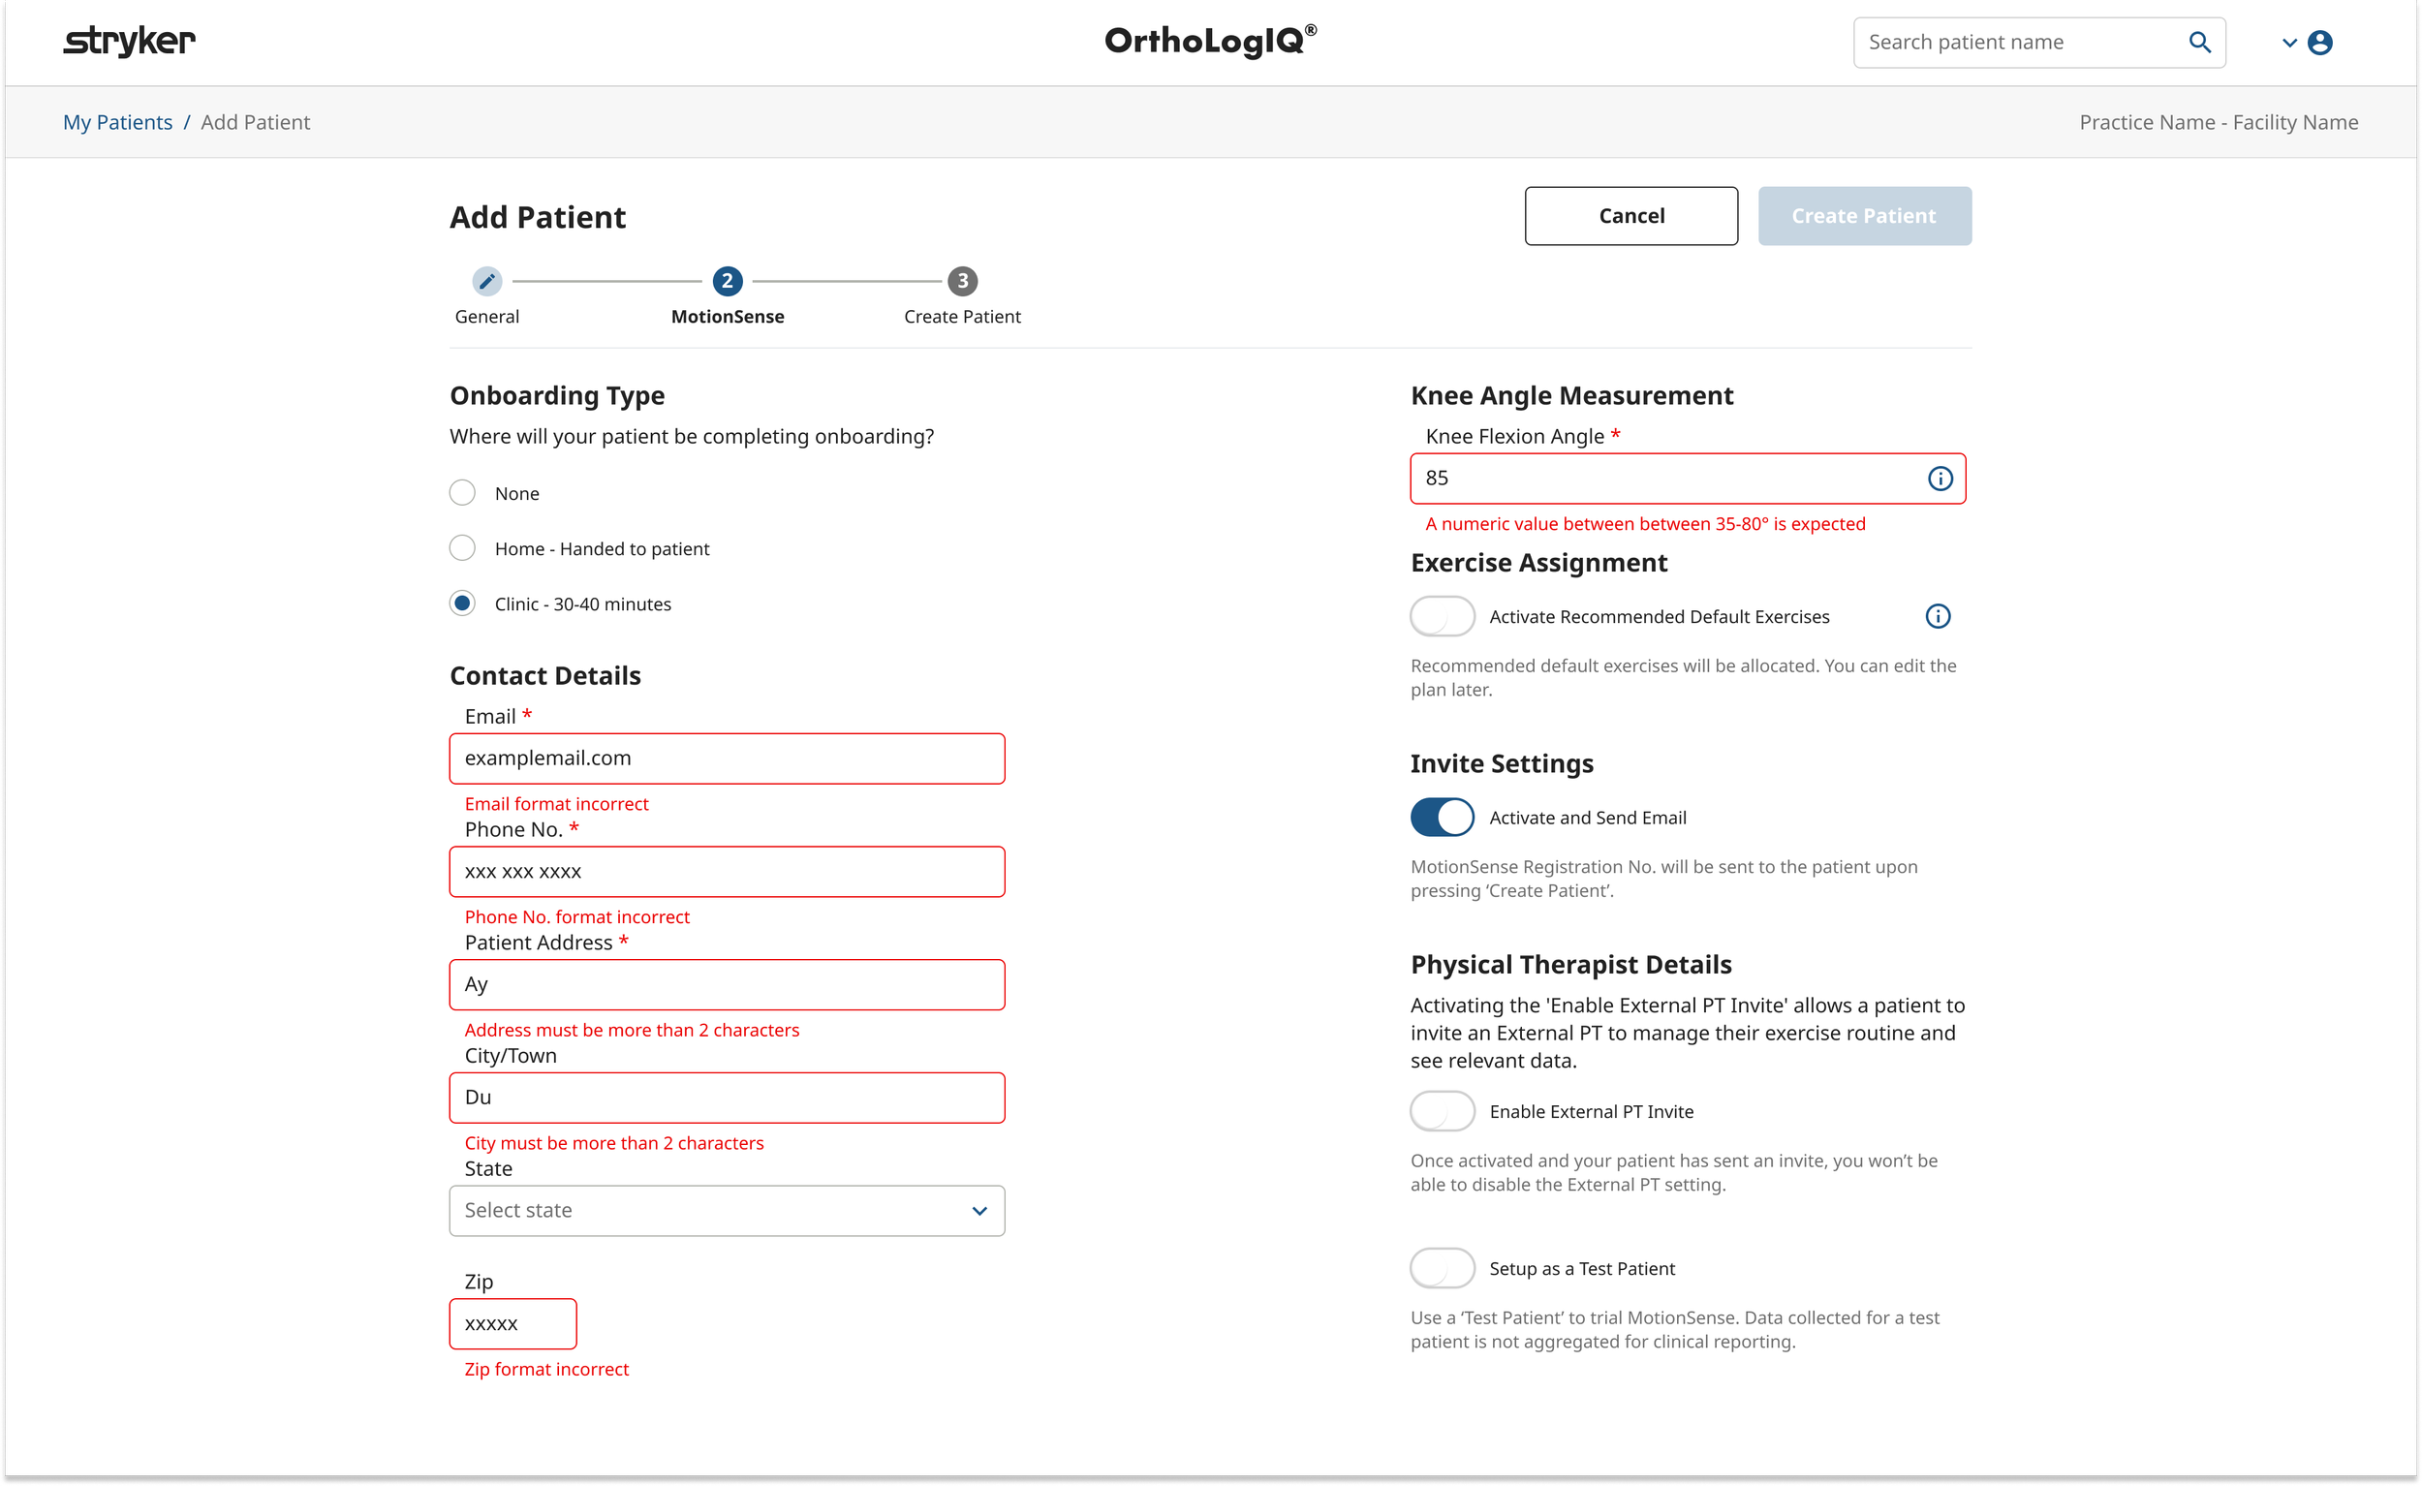This screenshot has width=2422, height=1486.
Task: Click the step 2 MotionSense circle
Action: 728,281
